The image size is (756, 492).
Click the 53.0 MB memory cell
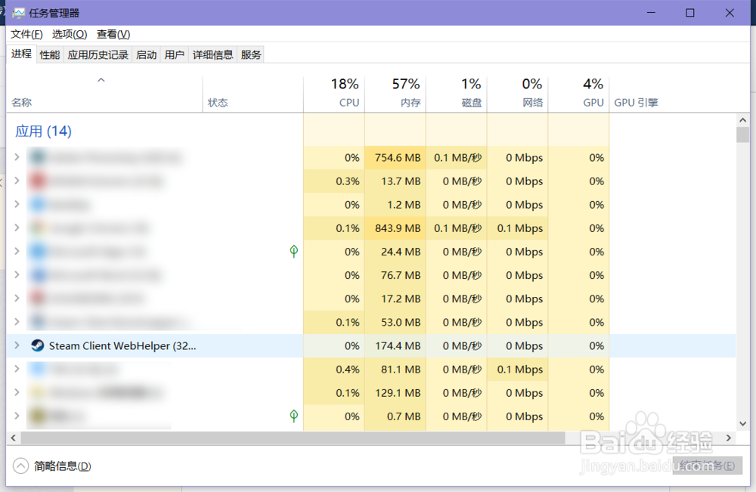pos(395,322)
